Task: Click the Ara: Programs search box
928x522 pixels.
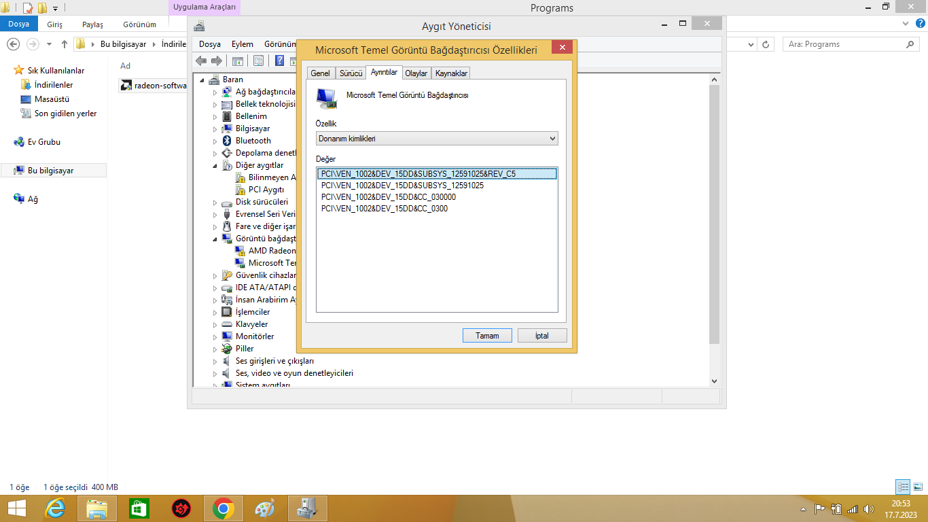Action: [x=852, y=44]
